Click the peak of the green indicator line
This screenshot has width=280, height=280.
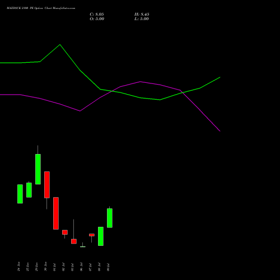60,45
